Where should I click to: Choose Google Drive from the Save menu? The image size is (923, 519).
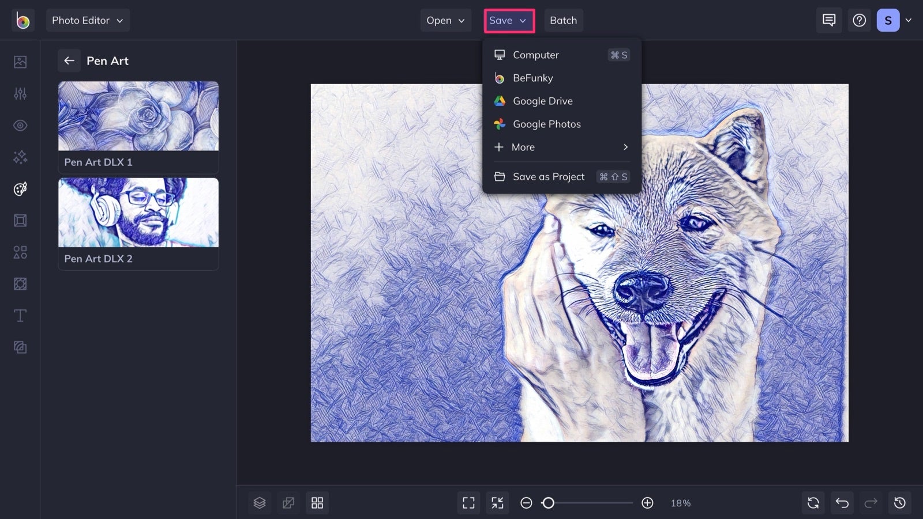tap(543, 101)
